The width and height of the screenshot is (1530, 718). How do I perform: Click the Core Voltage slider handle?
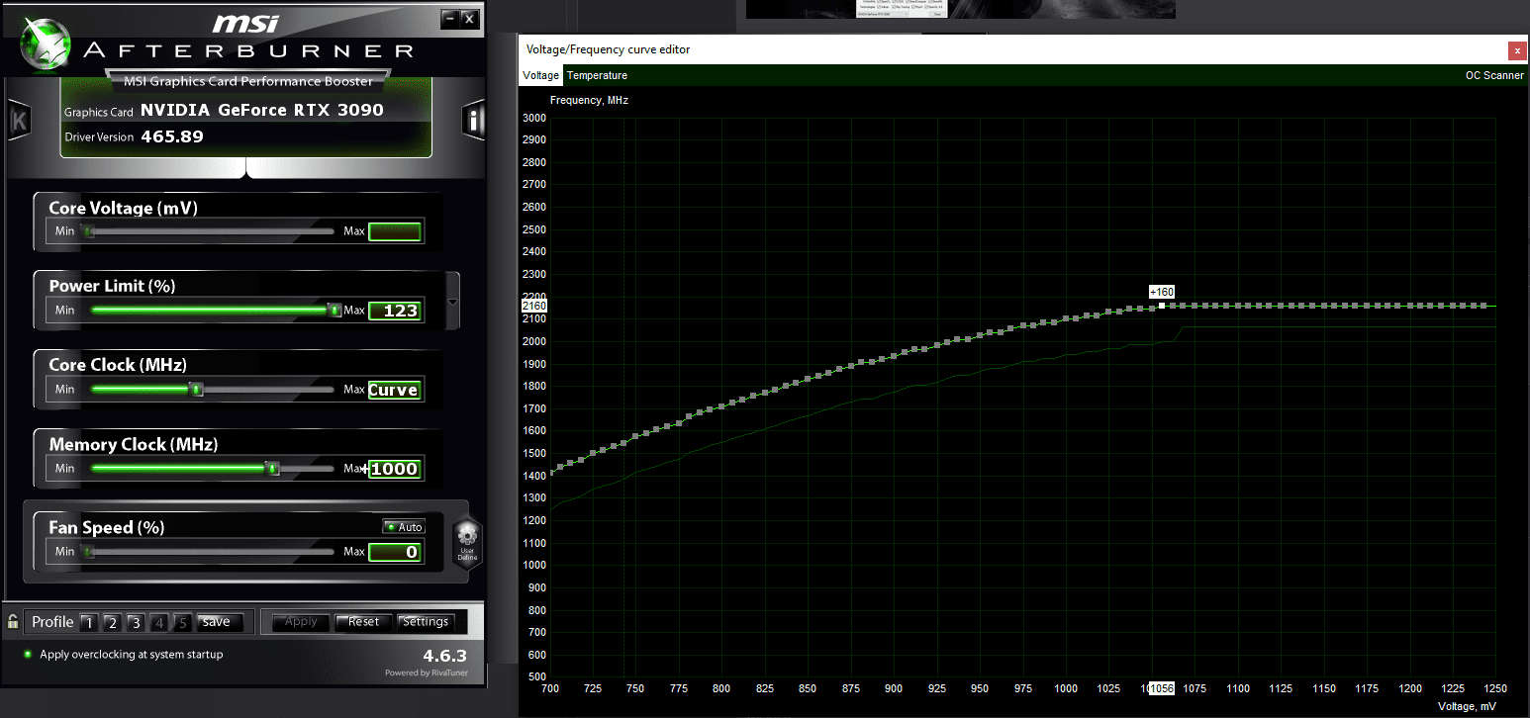pos(89,231)
